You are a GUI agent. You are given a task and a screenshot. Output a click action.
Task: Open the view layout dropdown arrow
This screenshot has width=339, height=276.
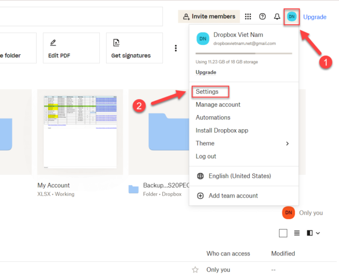coord(318,233)
